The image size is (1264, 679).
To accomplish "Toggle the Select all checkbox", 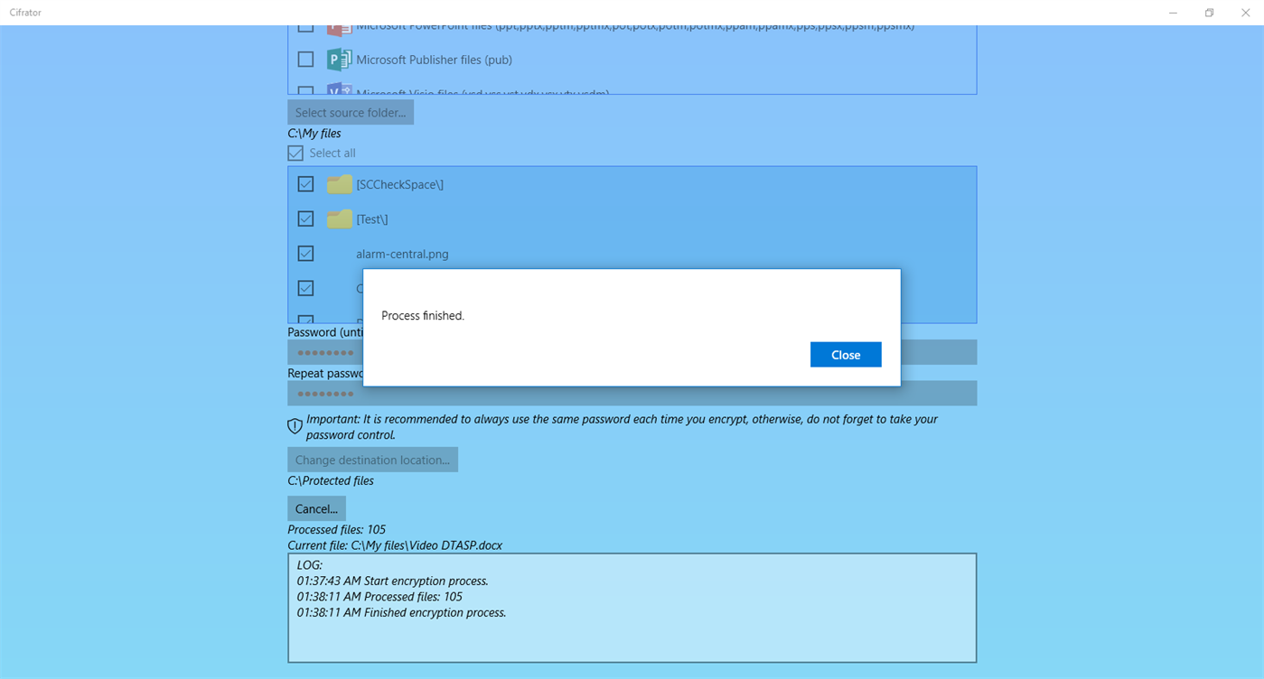I will click(295, 153).
